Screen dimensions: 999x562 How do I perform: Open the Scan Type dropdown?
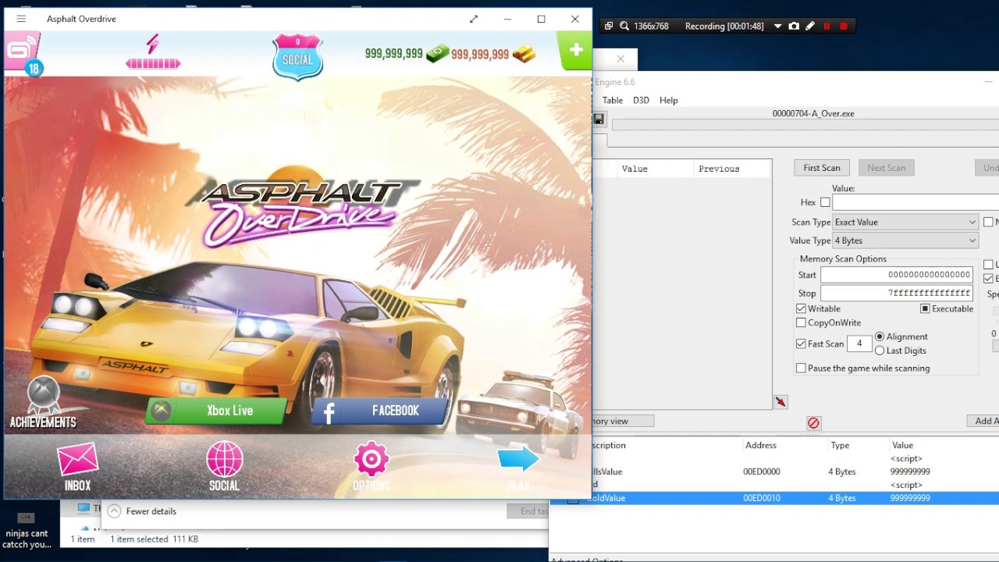[905, 222]
